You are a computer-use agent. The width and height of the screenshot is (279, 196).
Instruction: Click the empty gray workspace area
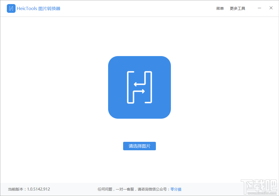point(55,109)
